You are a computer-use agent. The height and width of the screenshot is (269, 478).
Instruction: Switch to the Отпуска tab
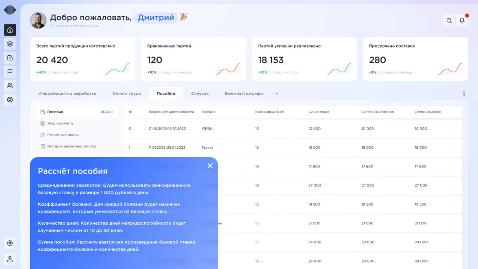pyautogui.click(x=200, y=93)
